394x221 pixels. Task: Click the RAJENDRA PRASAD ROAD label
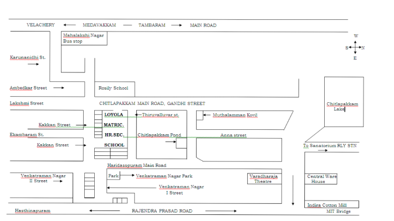click(x=162, y=211)
